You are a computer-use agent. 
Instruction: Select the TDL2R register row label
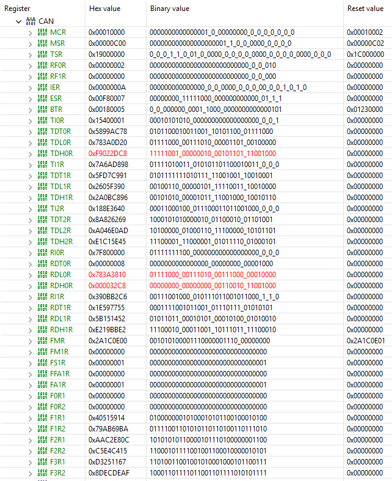[60, 231]
